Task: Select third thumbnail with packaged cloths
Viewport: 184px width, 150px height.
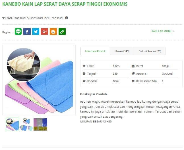Action: pos(40,124)
